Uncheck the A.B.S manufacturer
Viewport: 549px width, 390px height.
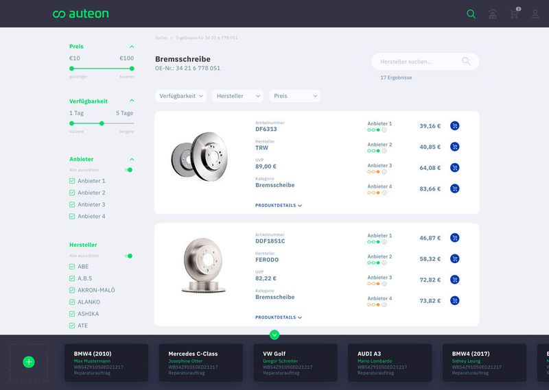coord(72,278)
